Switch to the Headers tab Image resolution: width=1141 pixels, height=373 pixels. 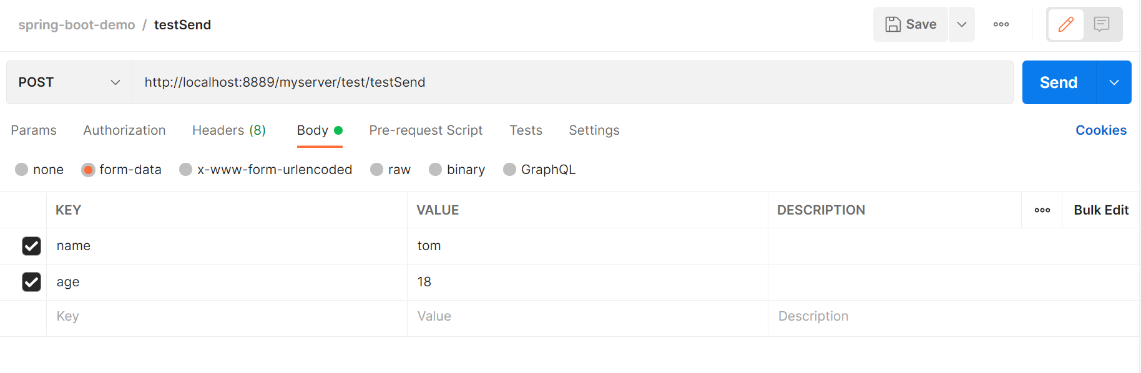coord(228,130)
